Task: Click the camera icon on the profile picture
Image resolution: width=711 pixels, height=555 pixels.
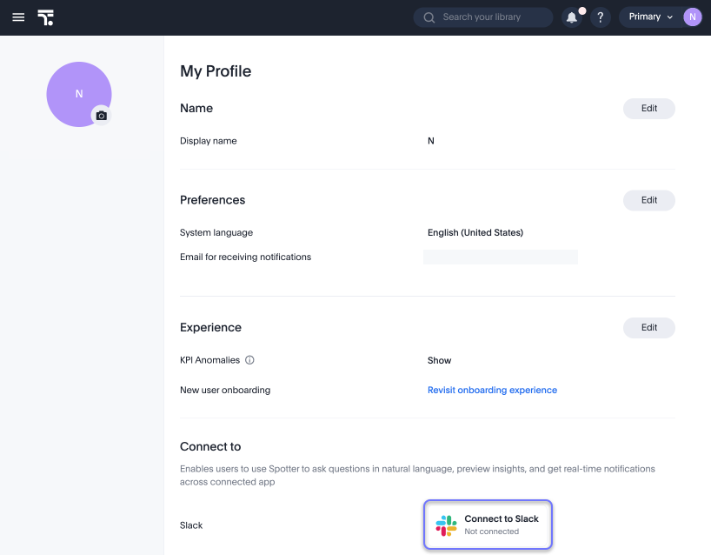Action: [x=101, y=114]
